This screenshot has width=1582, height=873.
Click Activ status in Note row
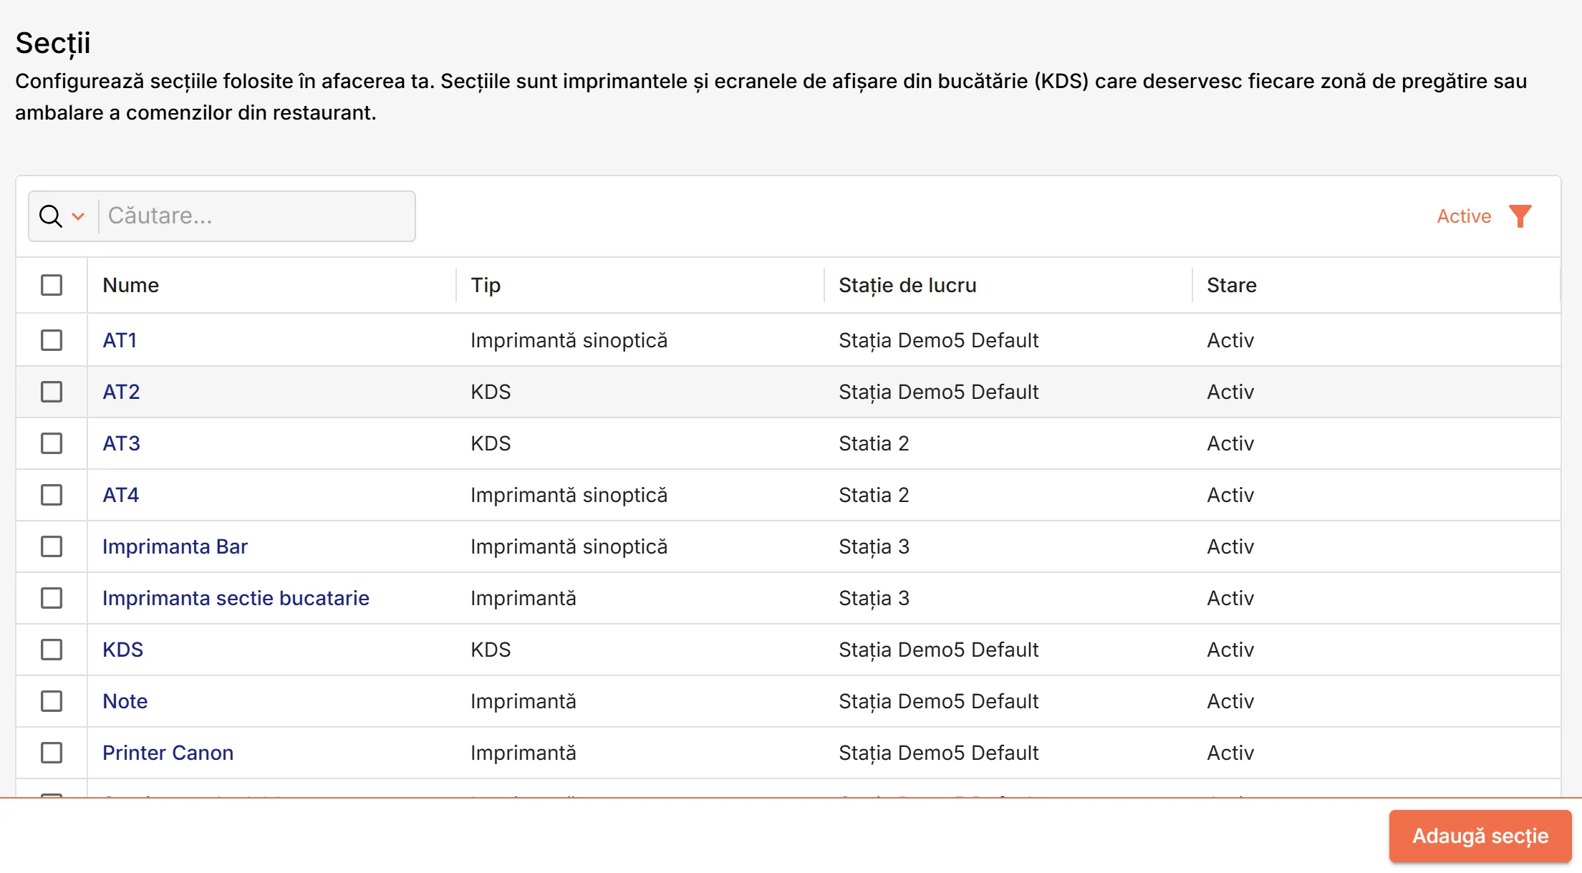pos(1230,701)
